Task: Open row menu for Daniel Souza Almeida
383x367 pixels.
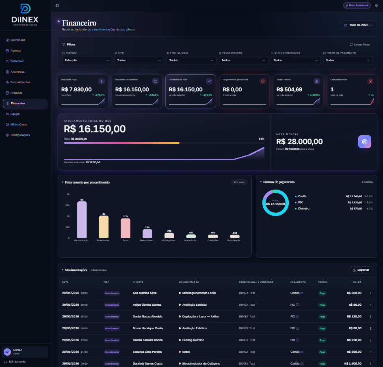Action: [370, 316]
